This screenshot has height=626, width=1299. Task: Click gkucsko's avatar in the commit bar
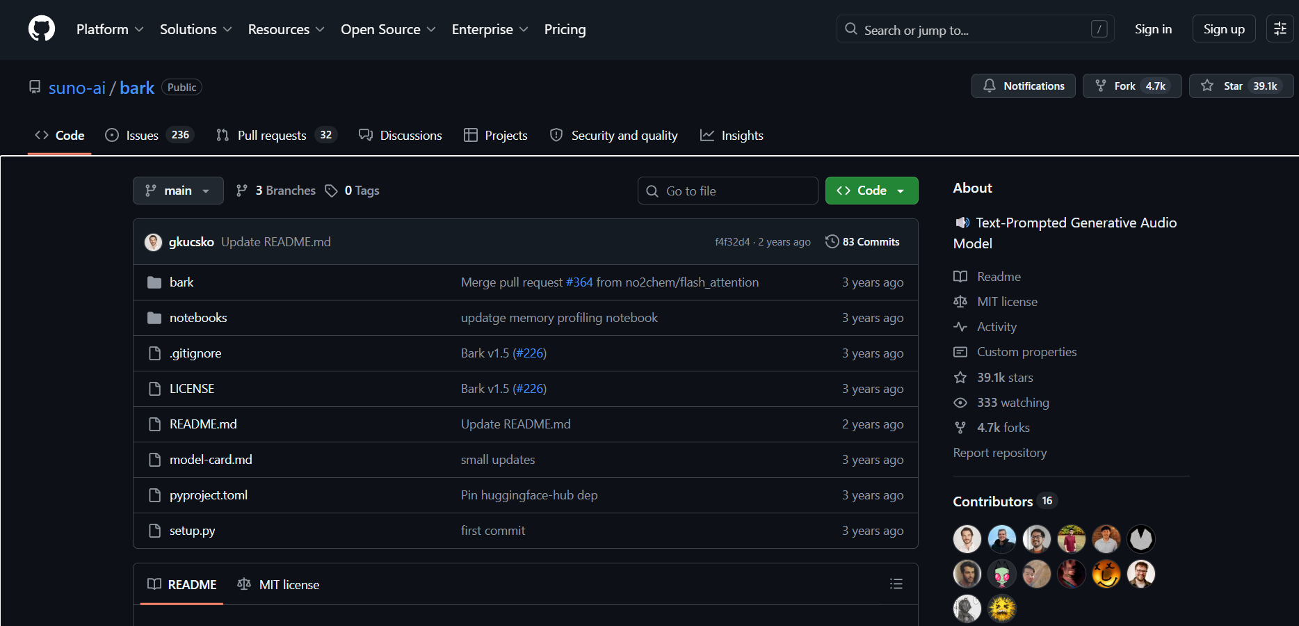[x=153, y=242]
